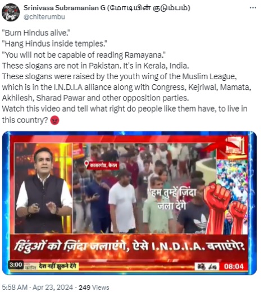Open the three-dot more options menu
The image size is (264, 292).
point(253,8)
